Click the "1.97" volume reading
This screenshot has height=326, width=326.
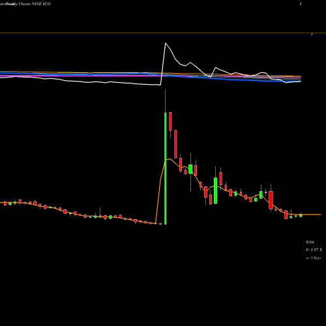point(314,250)
